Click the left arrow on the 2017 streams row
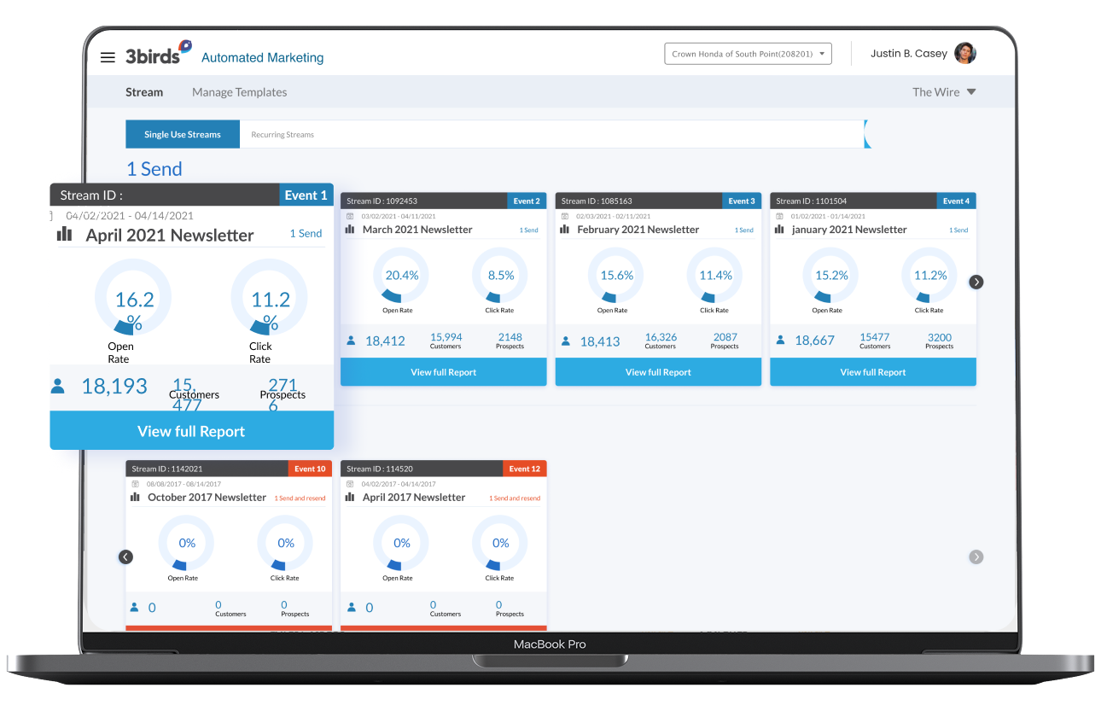The width and height of the screenshot is (1101, 711). [x=125, y=557]
